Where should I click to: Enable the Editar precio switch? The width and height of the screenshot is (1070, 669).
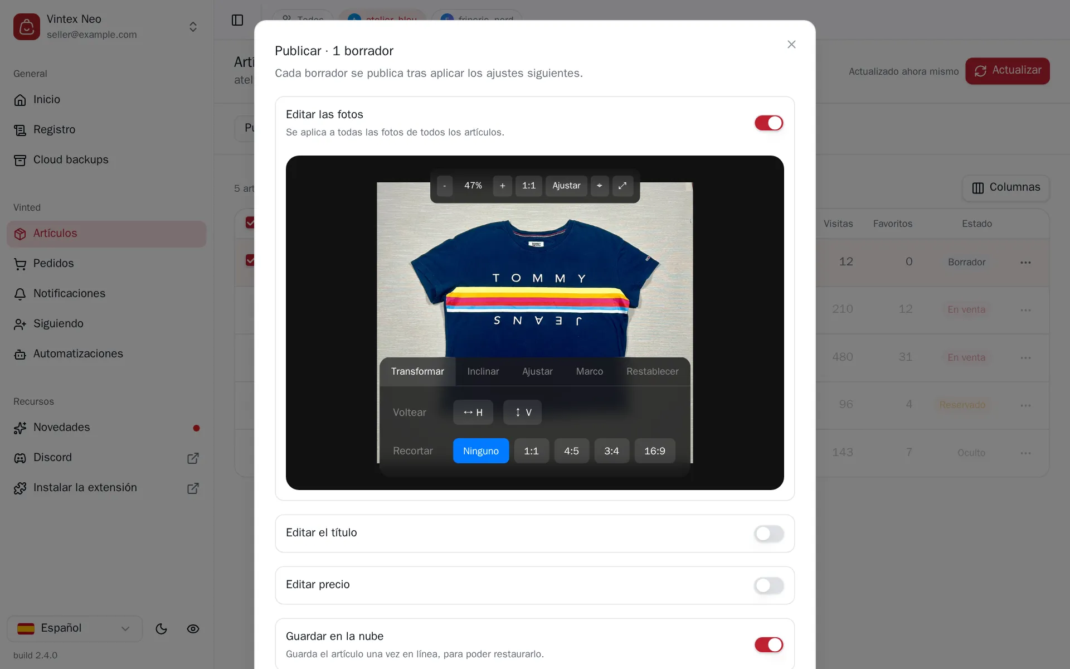[x=769, y=585]
